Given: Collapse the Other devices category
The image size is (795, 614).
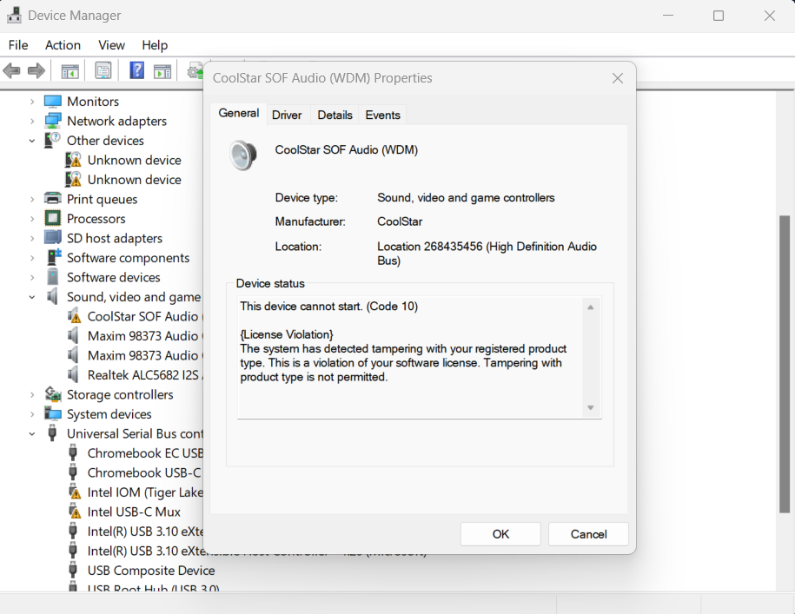Looking at the screenshot, I should (32, 141).
